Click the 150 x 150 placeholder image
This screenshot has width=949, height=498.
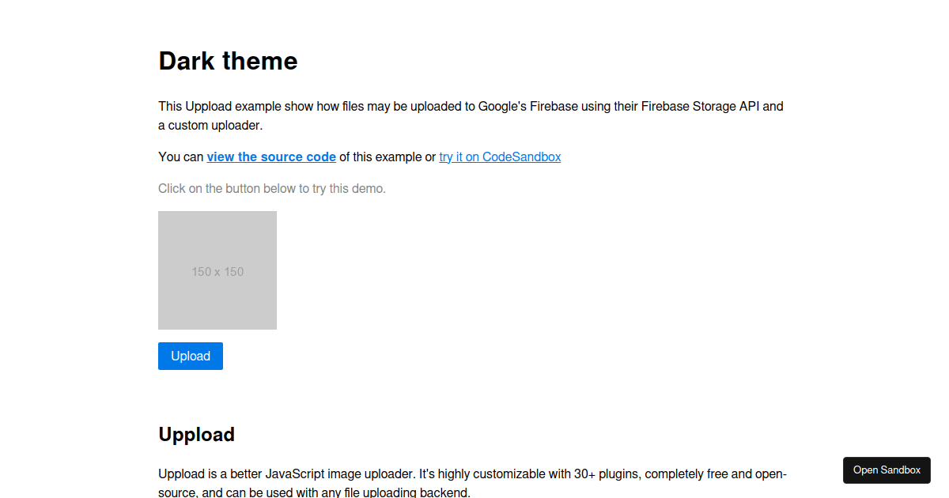pos(217,270)
